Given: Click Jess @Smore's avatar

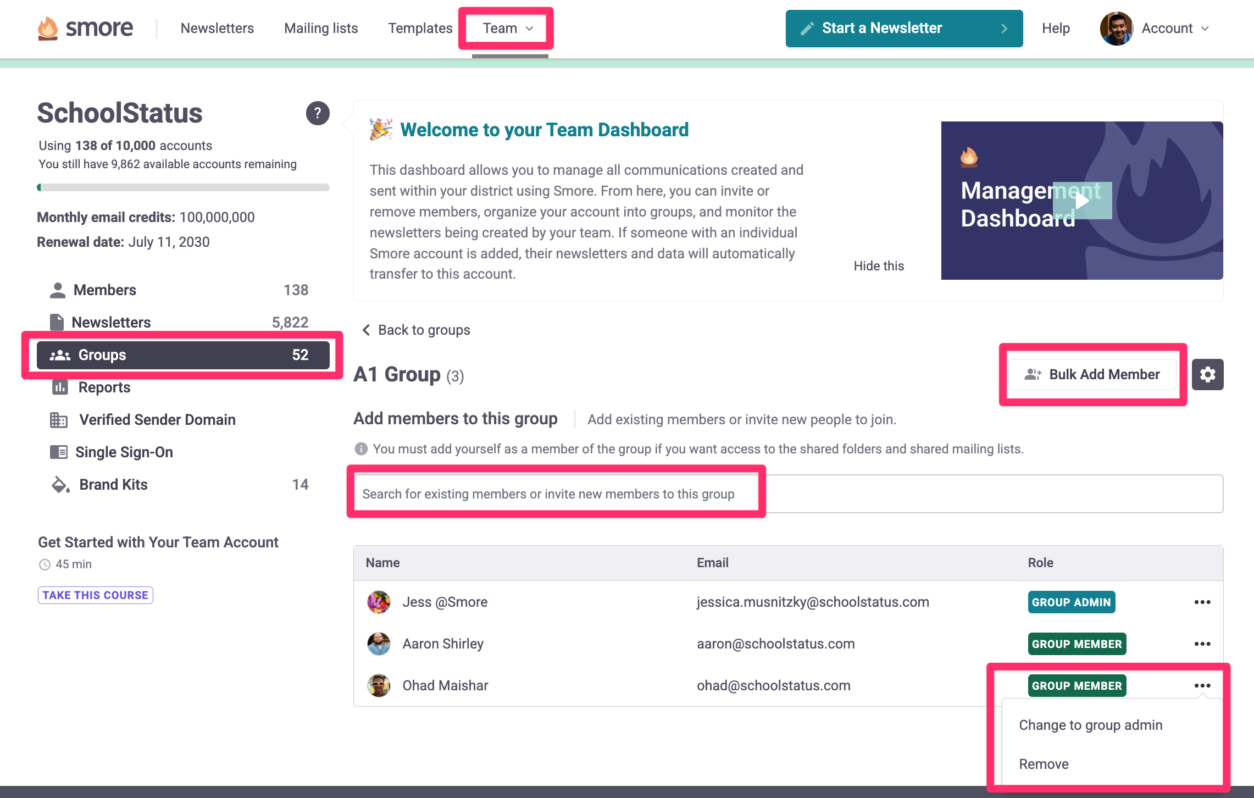Looking at the screenshot, I should 379,602.
